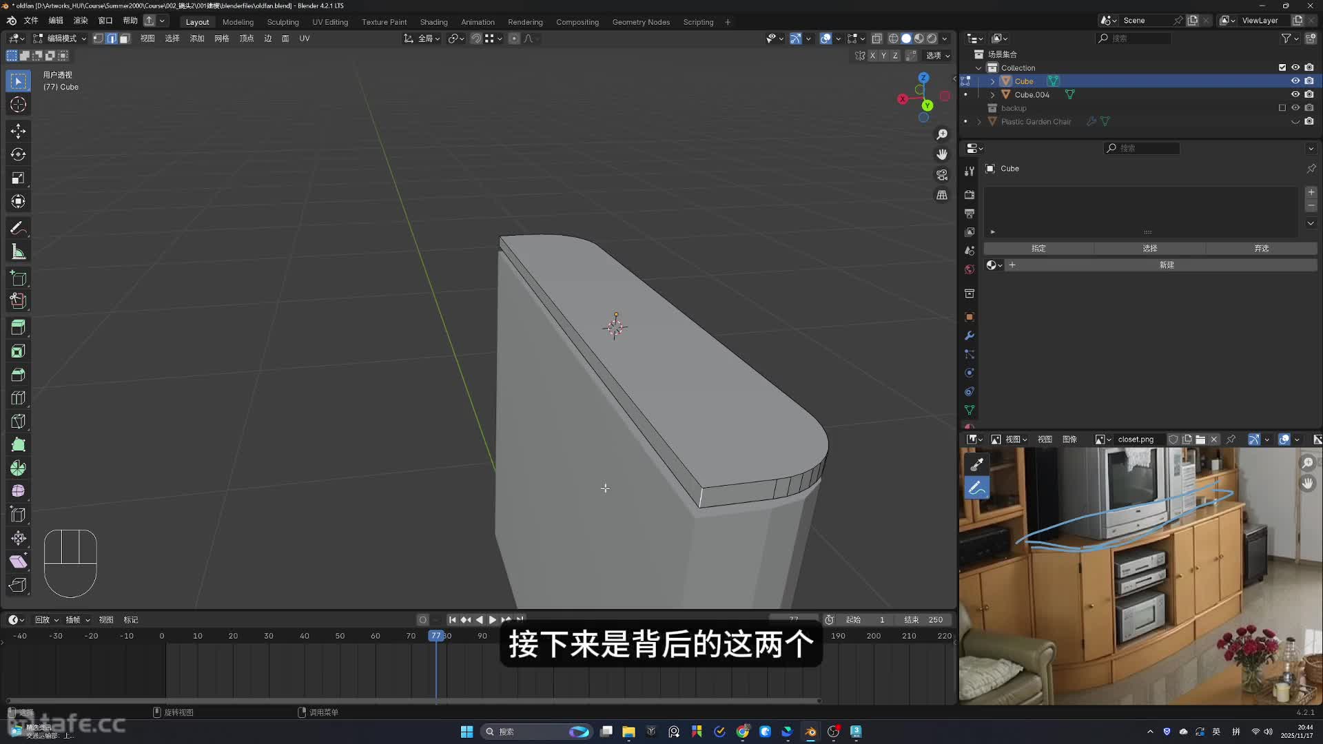Click the New (新建) material button
The width and height of the screenshot is (1323, 744).
[1166, 265]
